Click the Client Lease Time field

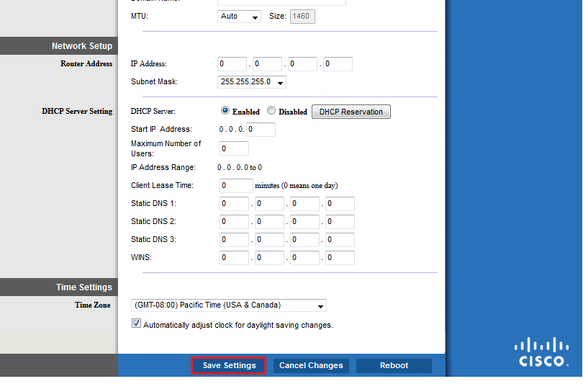click(237, 185)
